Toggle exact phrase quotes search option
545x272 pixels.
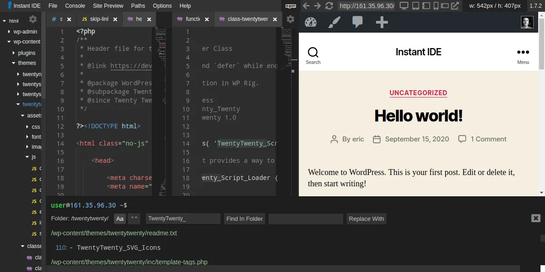(x=134, y=219)
